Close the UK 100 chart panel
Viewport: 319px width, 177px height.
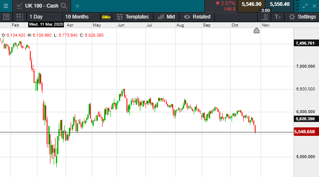pyautogui.click(x=314, y=6)
